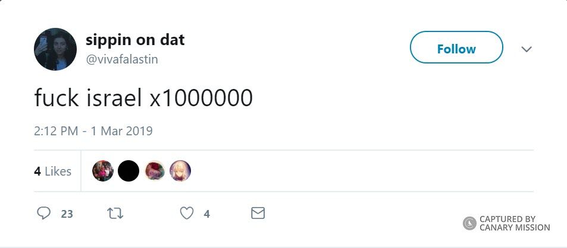
Task: Open the tweet author's profile avatar
Action: [x=55, y=49]
